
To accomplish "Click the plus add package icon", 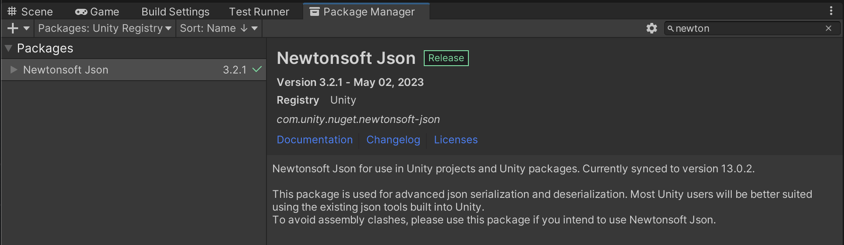I will pos(13,28).
